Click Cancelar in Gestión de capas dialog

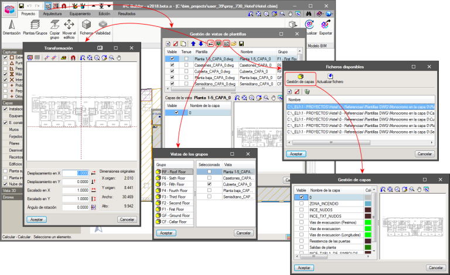point(436,267)
